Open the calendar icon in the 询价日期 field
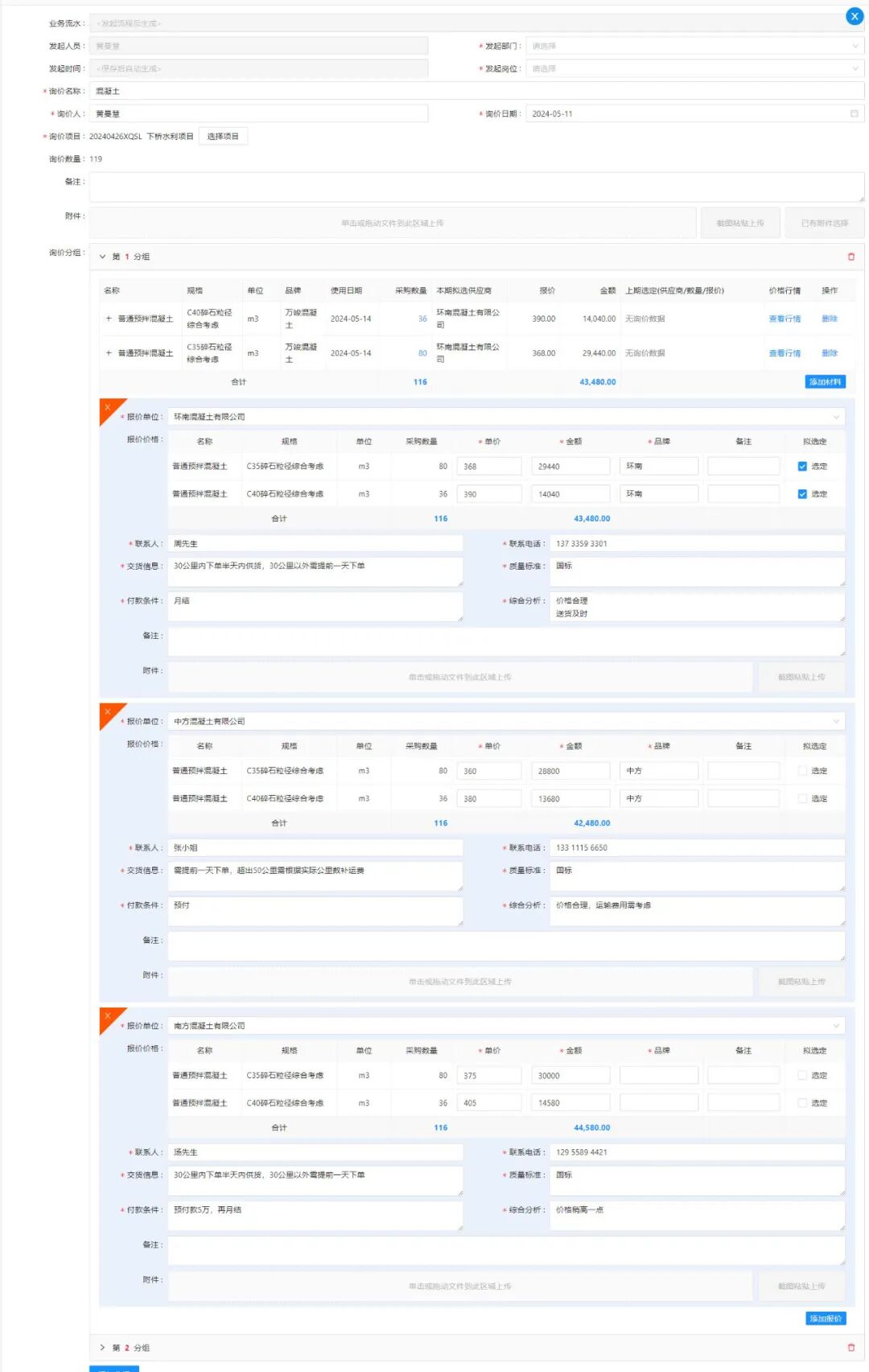869x1372 pixels. [854, 113]
